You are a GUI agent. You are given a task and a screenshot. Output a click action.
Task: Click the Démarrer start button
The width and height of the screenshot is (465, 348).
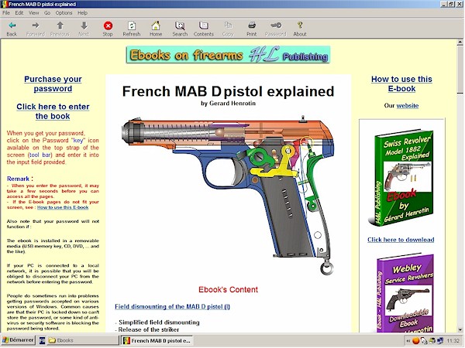(18, 340)
